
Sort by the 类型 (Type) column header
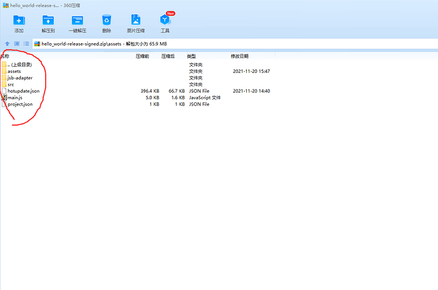point(191,56)
